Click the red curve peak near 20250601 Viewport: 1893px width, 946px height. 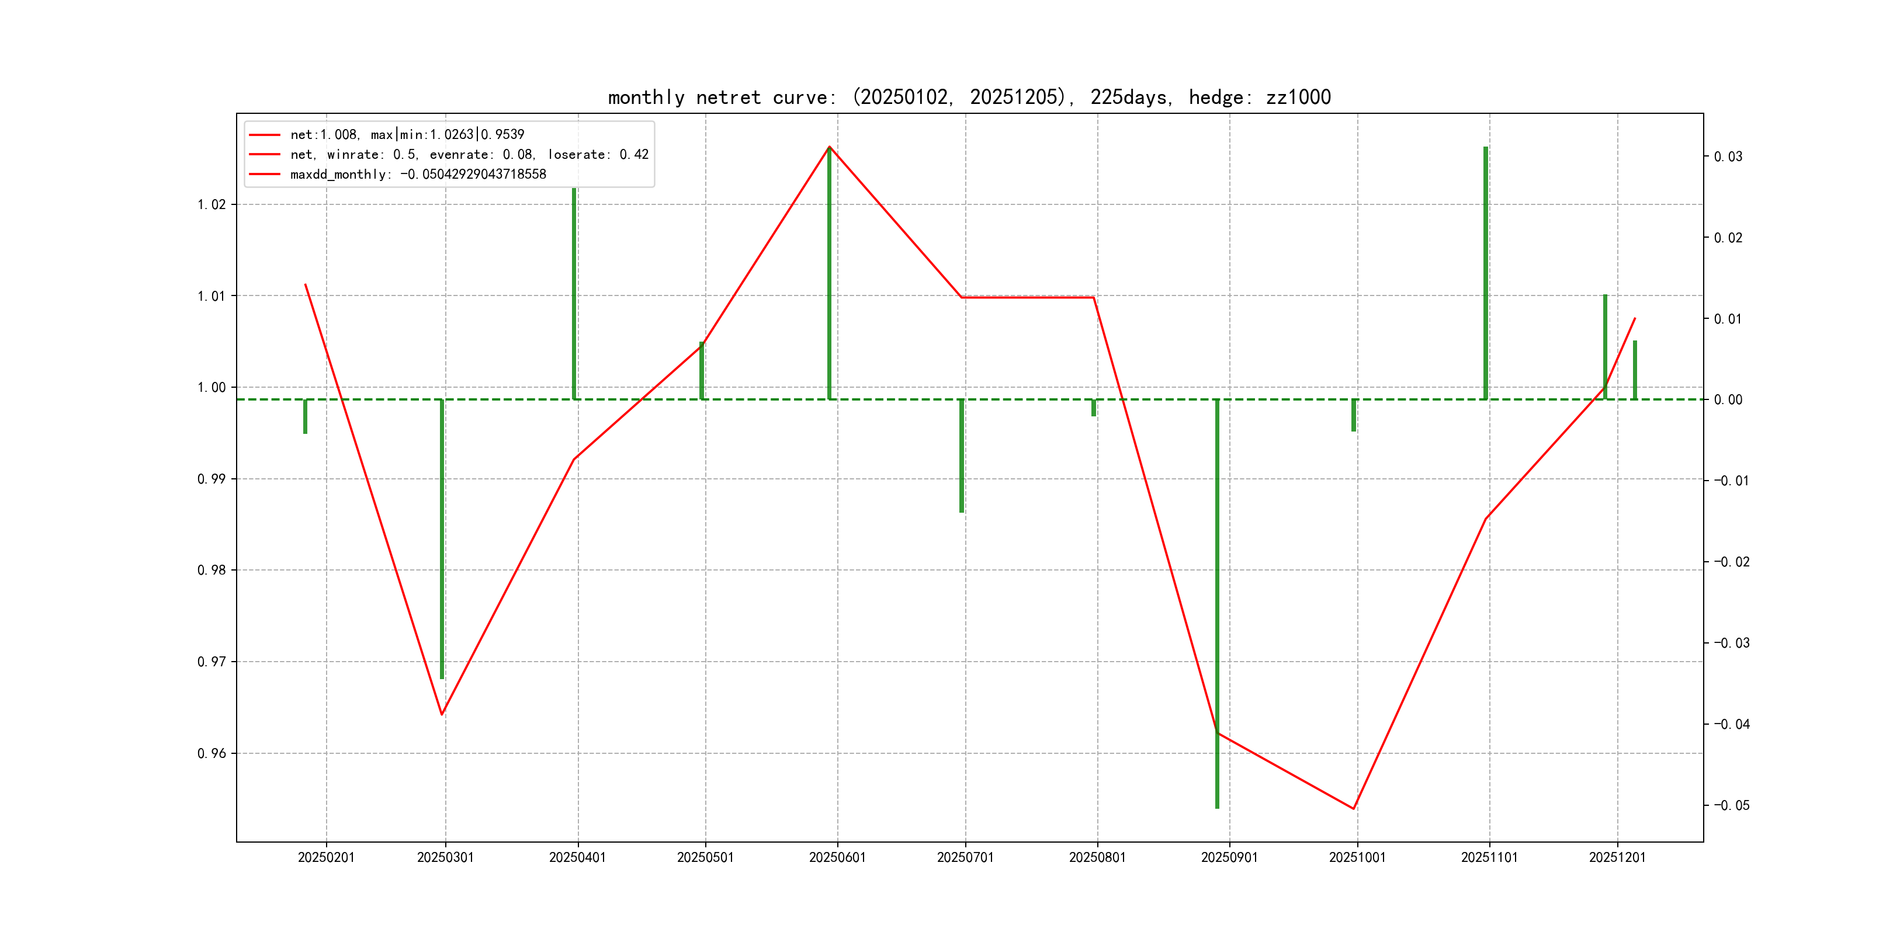[830, 148]
